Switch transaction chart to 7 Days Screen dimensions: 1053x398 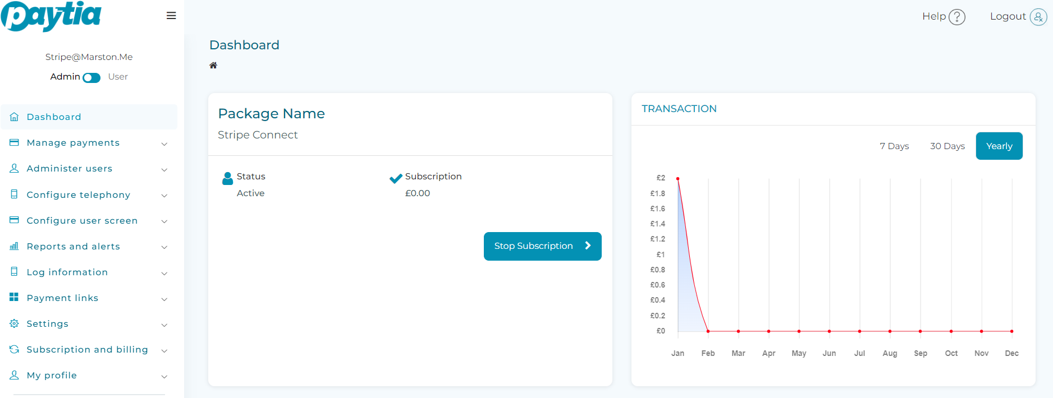click(894, 146)
